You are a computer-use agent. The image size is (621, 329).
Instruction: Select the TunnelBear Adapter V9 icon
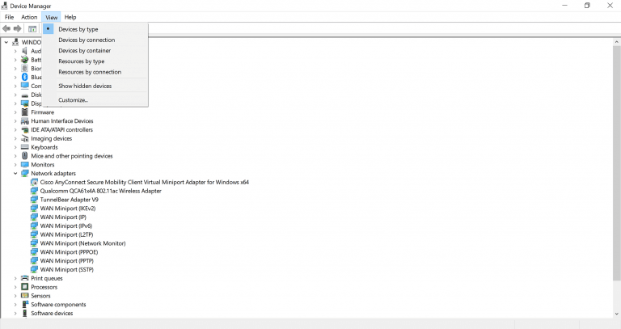coord(35,200)
